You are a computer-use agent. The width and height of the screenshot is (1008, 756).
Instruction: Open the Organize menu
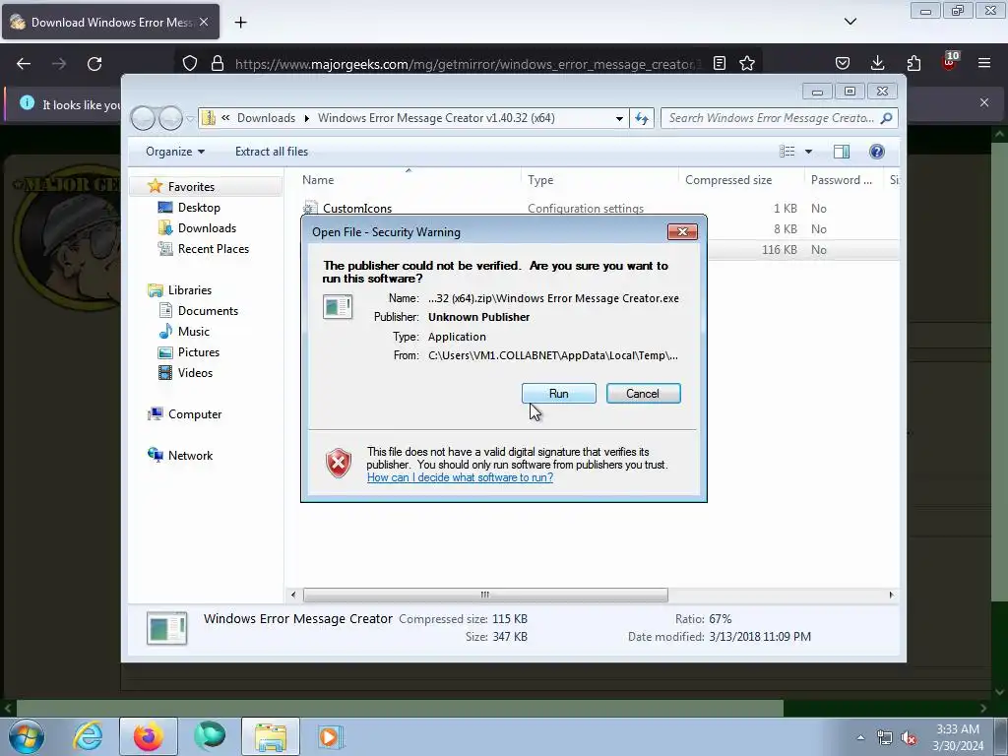(175, 152)
